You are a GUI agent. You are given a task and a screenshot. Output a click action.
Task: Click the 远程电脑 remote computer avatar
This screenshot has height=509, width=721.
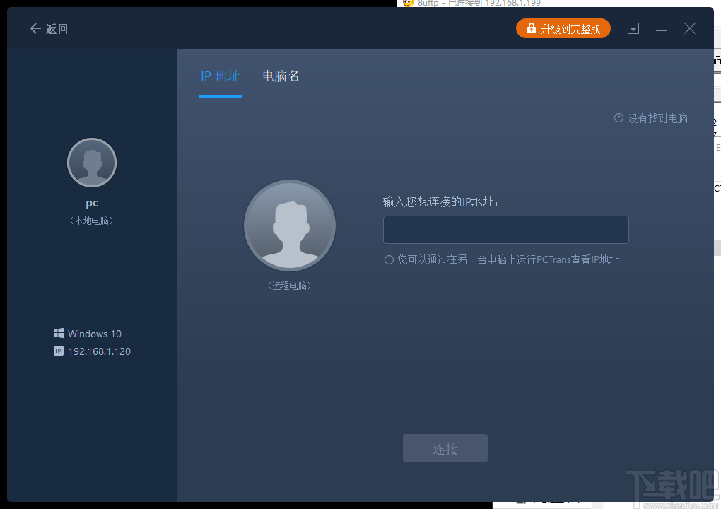pos(289,225)
